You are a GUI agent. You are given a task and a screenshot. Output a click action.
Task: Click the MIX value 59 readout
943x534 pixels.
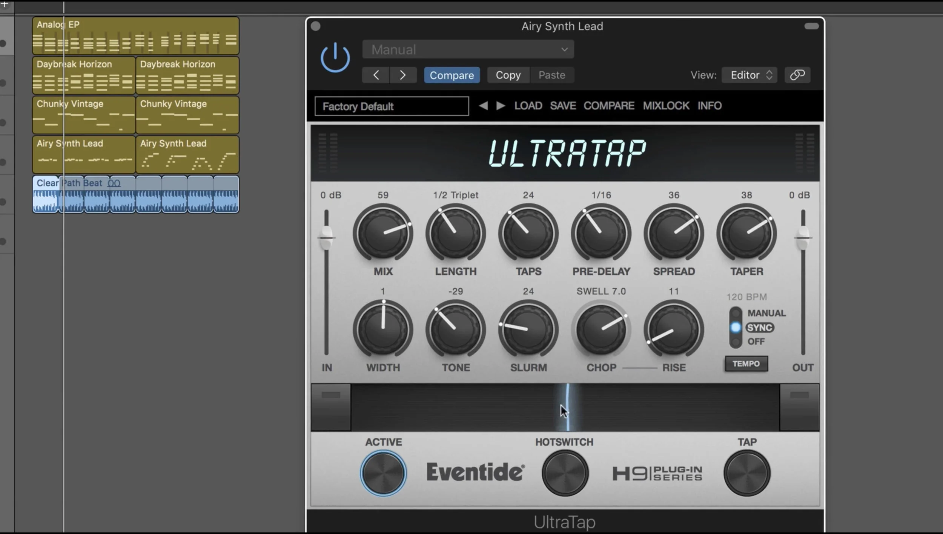383,195
